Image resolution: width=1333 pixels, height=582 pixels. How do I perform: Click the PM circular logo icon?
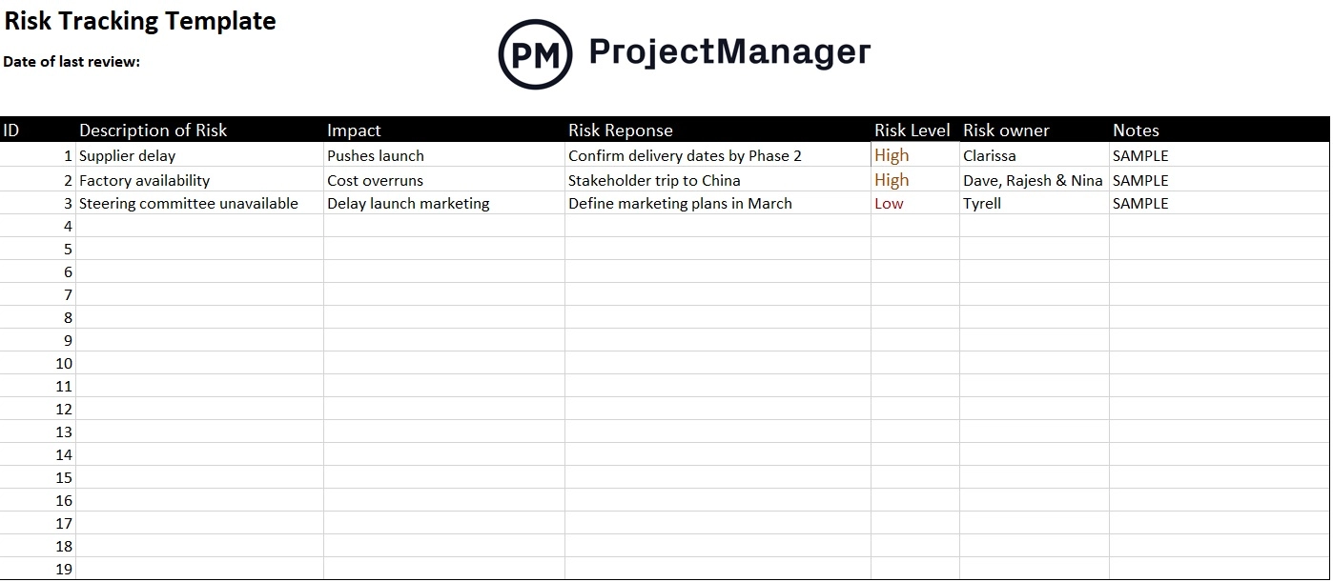pyautogui.click(x=535, y=53)
